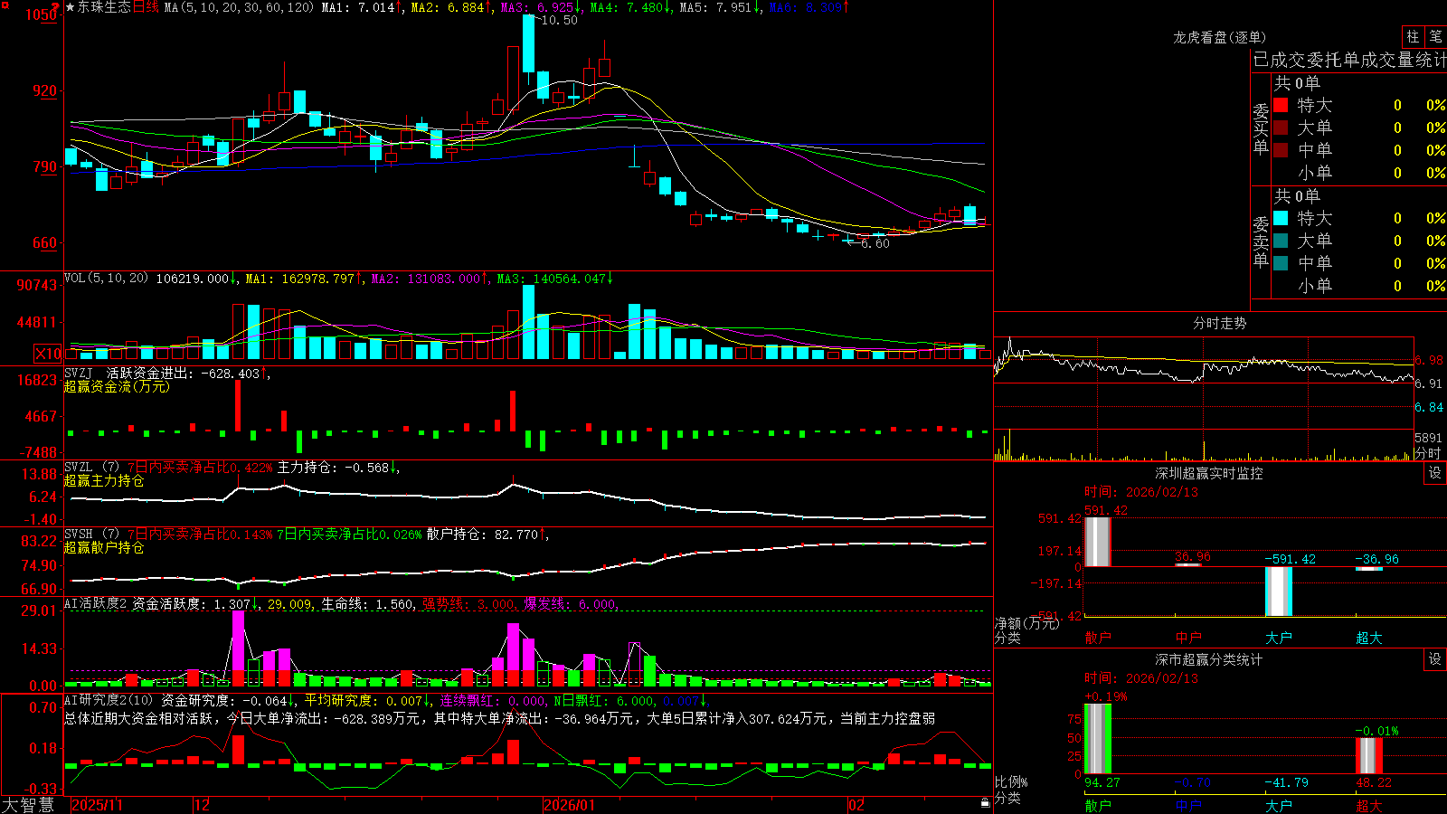Select the 超大 category in 深市超赢分类统计
This screenshot has height=814, width=1447.
1369,806
